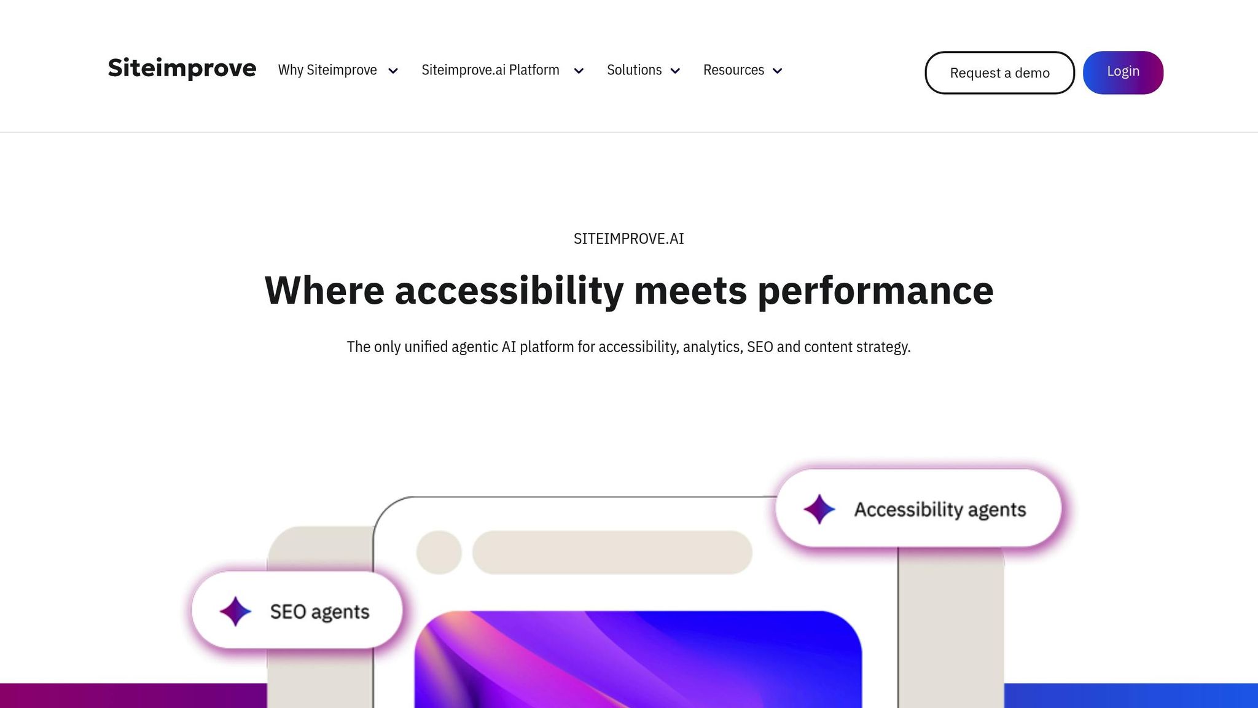
Task: Click the Siteimprove logo
Action: [x=182, y=68]
